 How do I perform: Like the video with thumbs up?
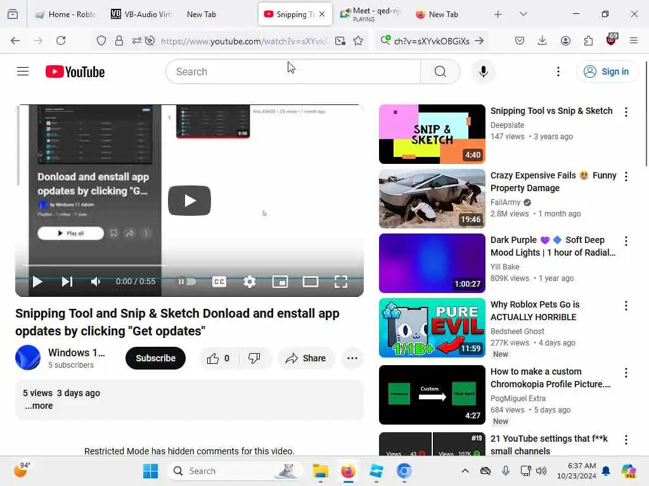tap(219, 358)
